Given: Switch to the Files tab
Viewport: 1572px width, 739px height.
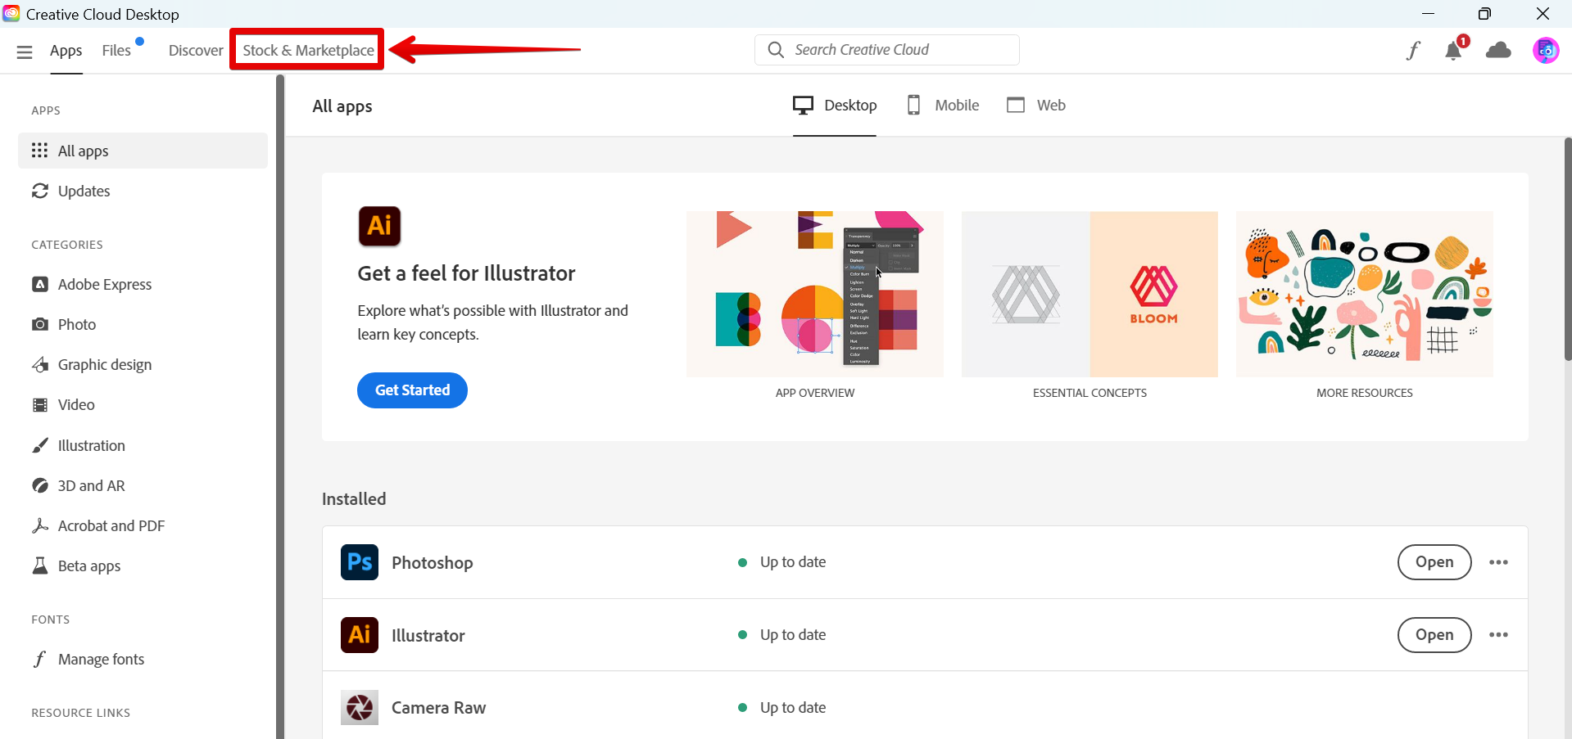Looking at the screenshot, I should 116,51.
